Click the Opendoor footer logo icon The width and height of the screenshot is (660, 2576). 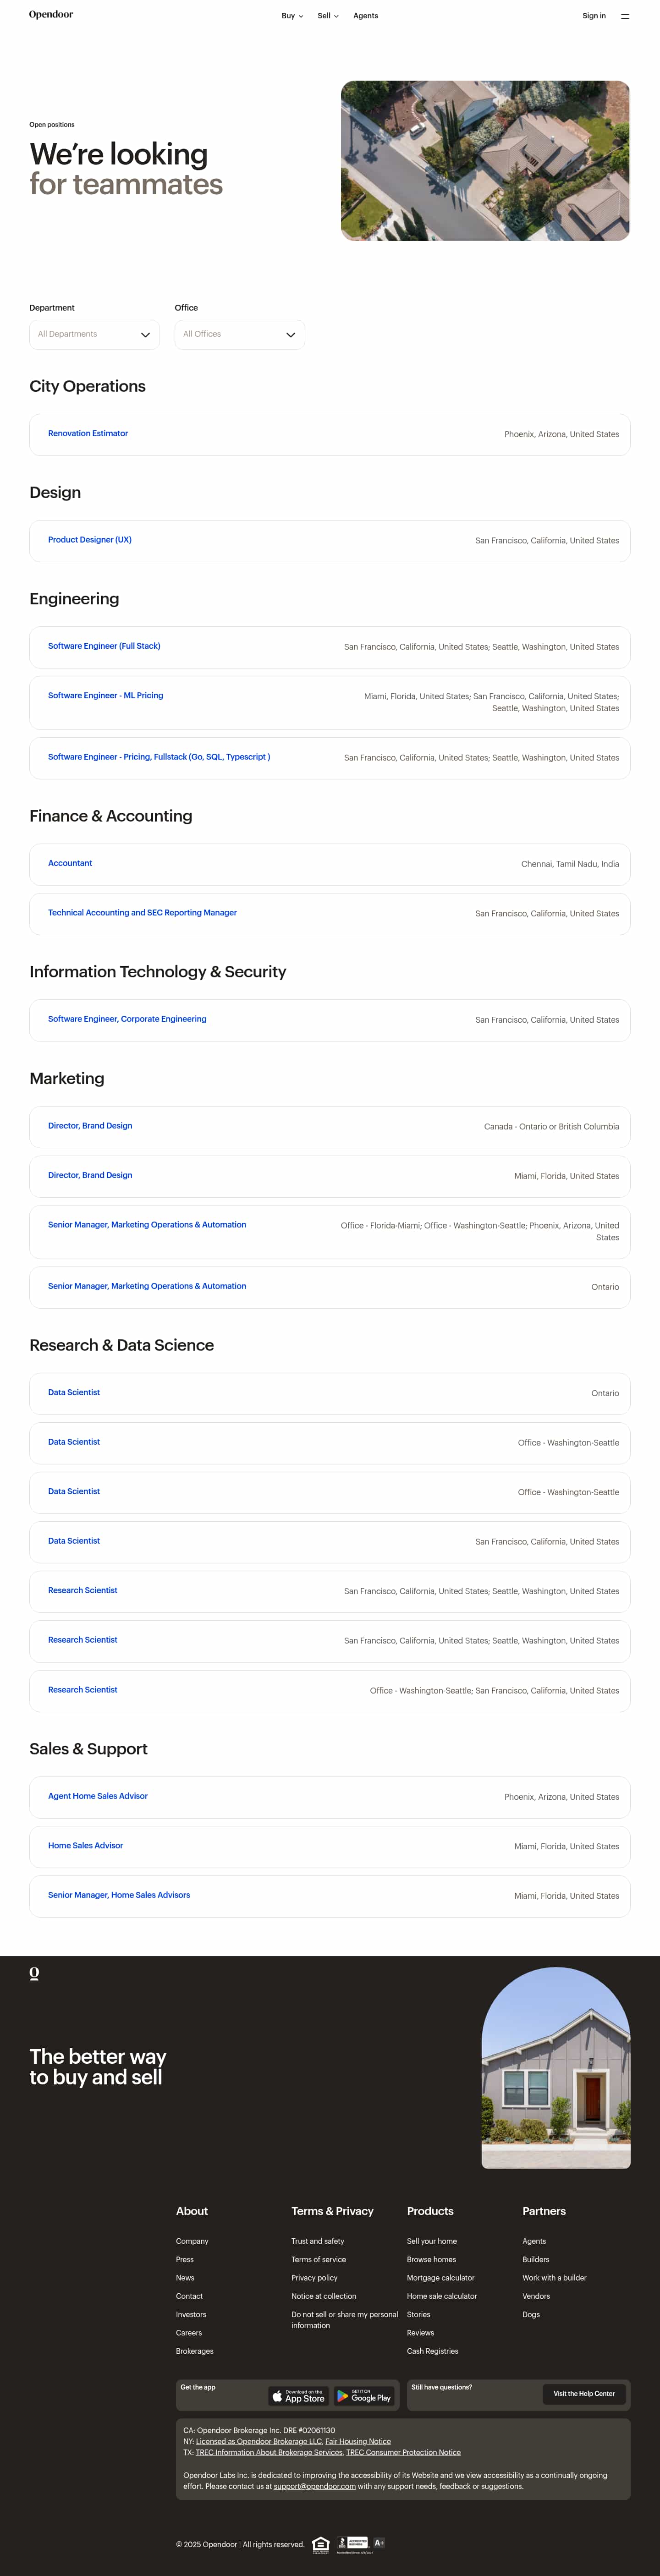(34, 1973)
